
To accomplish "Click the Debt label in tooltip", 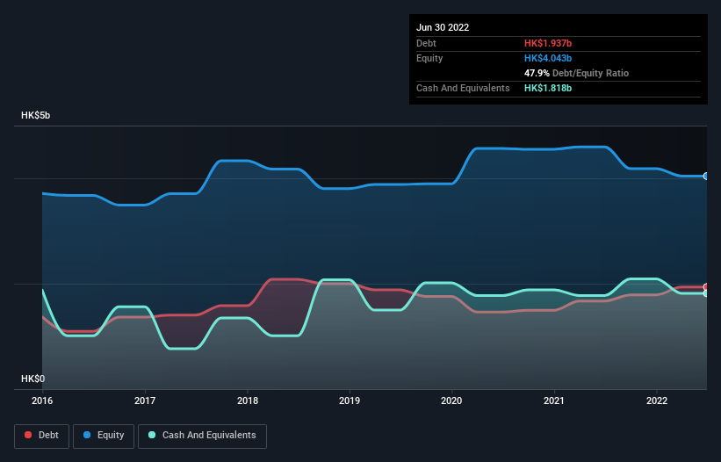I will click(426, 43).
